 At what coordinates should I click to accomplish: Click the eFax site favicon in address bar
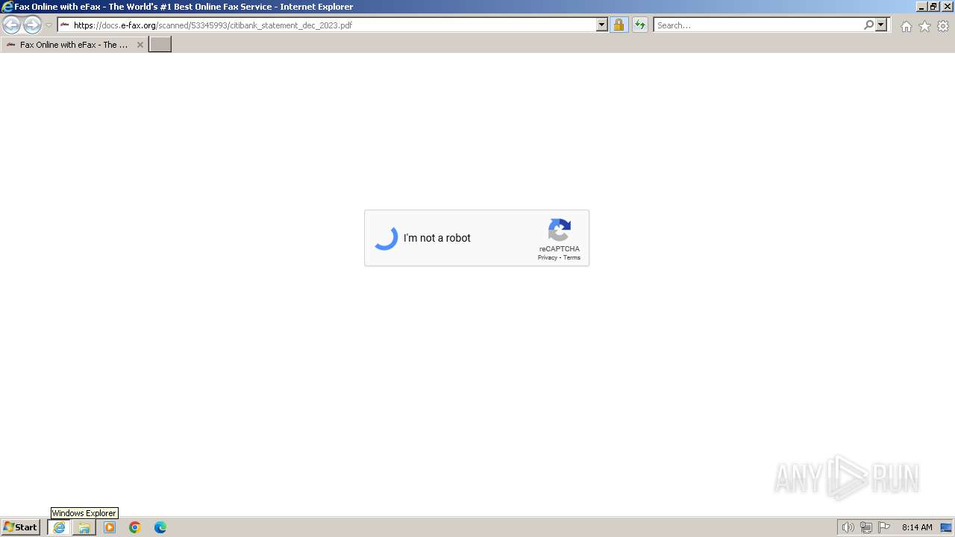(x=65, y=25)
